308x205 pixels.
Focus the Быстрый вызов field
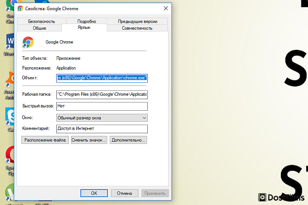(102, 106)
